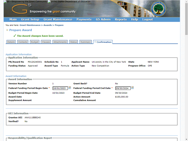Open calendar picker for Funding Period End Date
Image resolution: width=188 pixels, height=141 pixels.
click(x=132, y=88)
